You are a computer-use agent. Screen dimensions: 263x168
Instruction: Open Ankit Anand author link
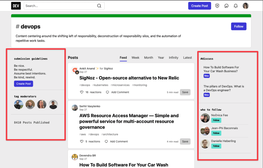[87, 68]
